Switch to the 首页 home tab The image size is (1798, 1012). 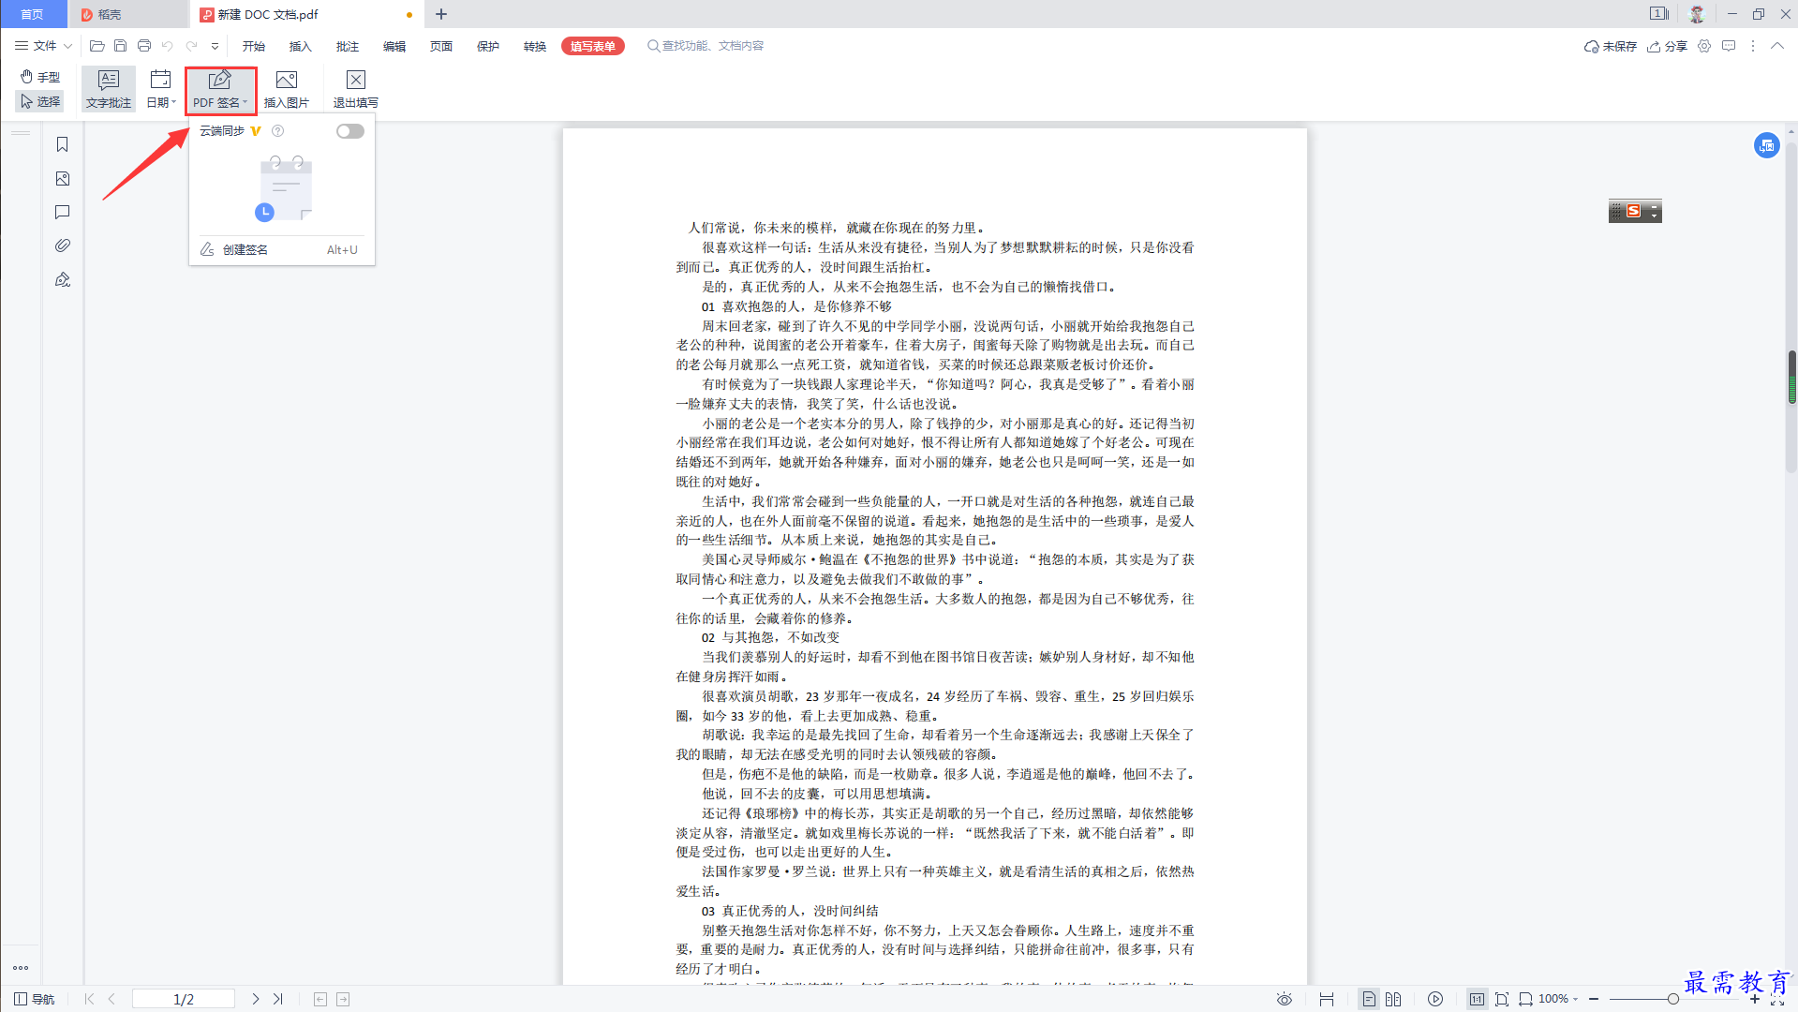click(33, 14)
